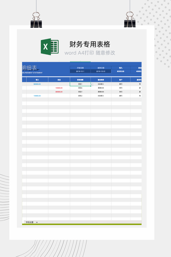Select 采购XXX cell in the 项目6 row
Viewport: 171px width, 257px height.
pos(101,88)
